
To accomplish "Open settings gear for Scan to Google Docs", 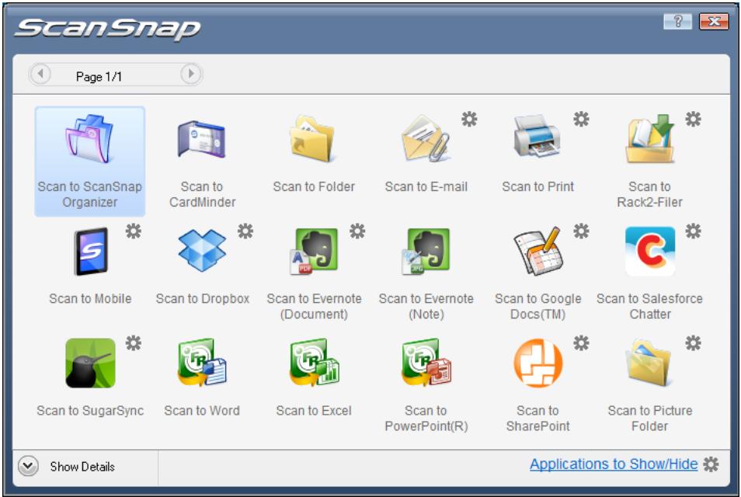I will point(581,231).
